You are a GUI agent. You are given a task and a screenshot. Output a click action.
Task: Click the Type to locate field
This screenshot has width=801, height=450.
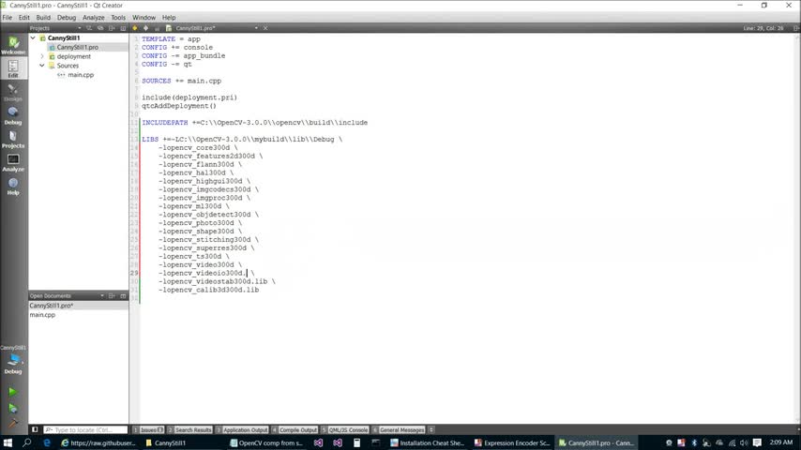pyautogui.click(x=85, y=430)
